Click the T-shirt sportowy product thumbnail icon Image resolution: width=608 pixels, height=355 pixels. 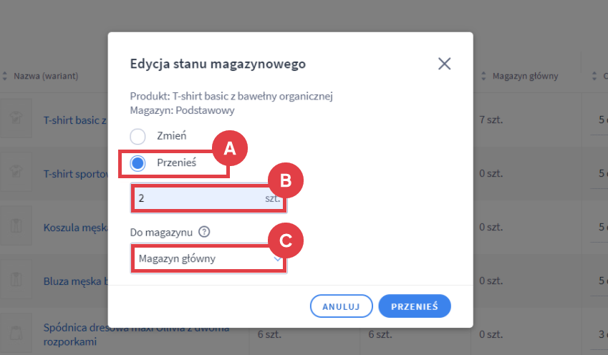point(15,173)
